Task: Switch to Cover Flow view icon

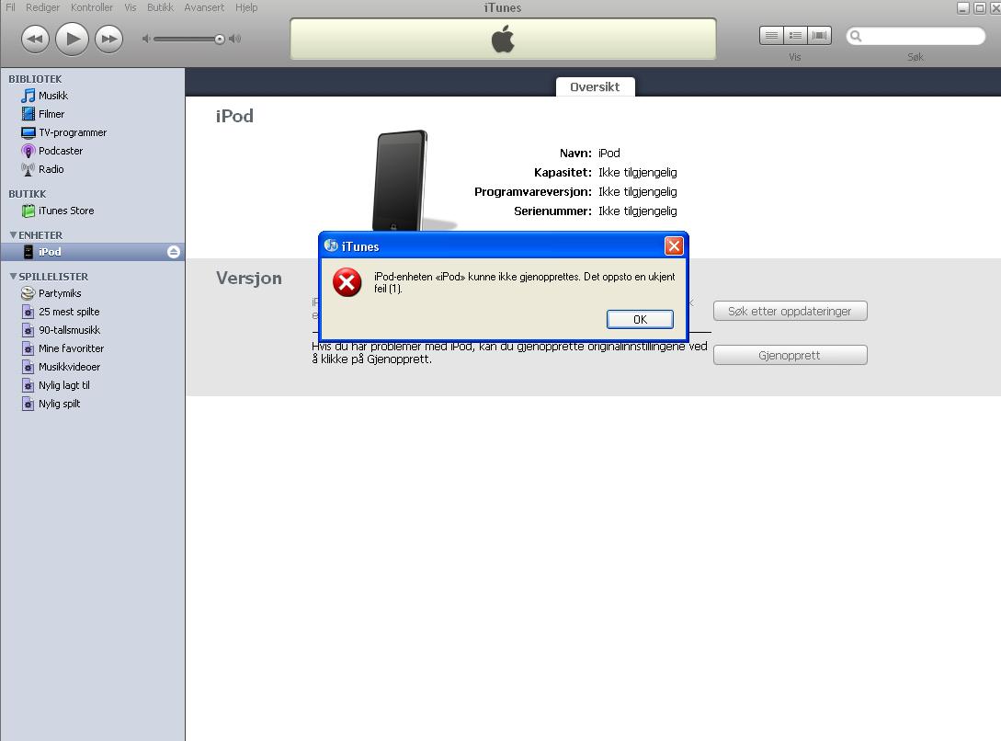Action: click(819, 35)
